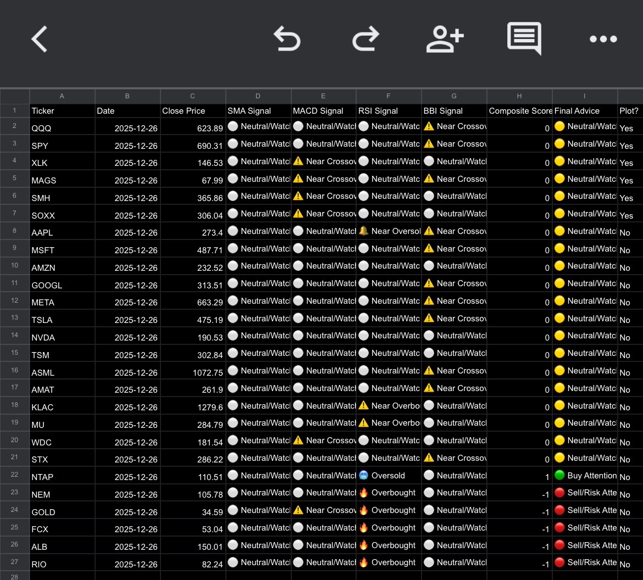The height and width of the screenshot is (580, 643).
Task: Select the SMA Signal header cell
Action: click(258, 110)
